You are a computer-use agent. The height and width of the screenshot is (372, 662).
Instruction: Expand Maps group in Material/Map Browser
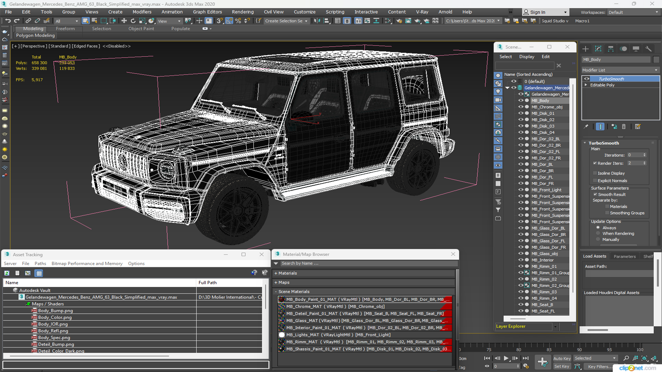click(276, 282)
